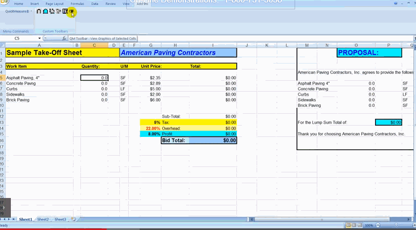The width and height of the screenshot is (416, 230).
Task: Click the horizontal scrollbar thumb
Action: click(322, 219)
